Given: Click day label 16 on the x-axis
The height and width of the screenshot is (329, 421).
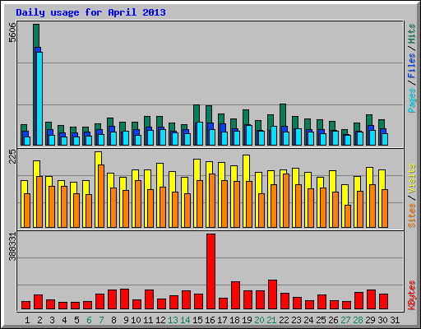Looking at the screenshot, I should [210, 320].
